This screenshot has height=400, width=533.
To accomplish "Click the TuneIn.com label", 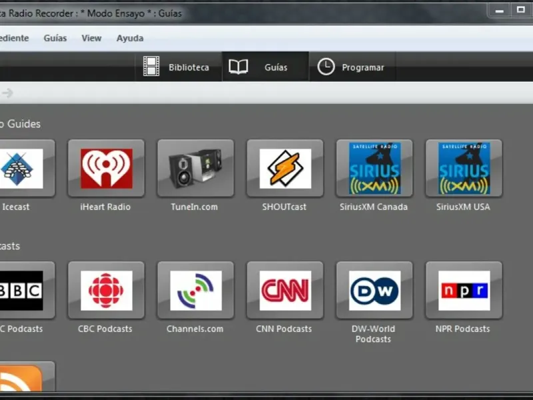I will 194,207.
